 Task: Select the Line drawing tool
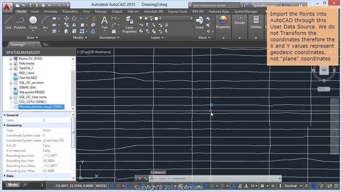tap(8, 22)
